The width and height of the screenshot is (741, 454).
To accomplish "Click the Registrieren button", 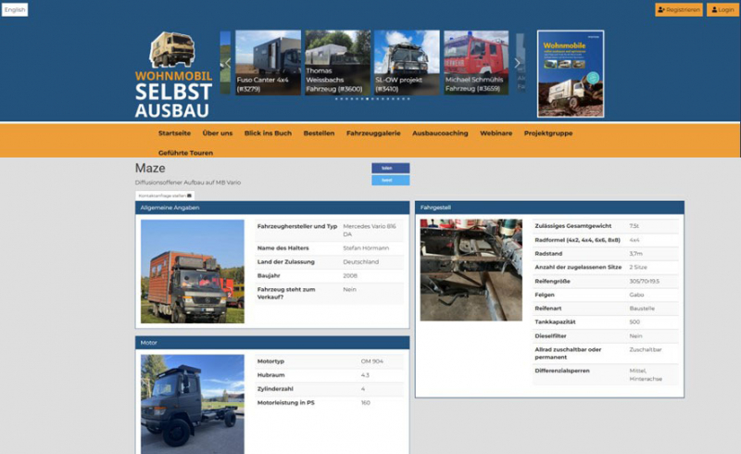I will (678, 9).
